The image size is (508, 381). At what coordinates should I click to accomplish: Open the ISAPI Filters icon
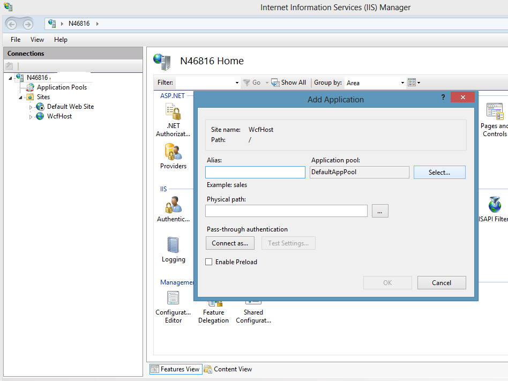pyautogui.click(x=494, y=205)
